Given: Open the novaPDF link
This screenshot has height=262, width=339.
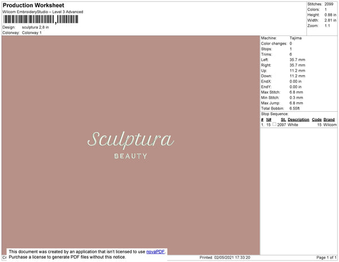Looking at the screenshot, I should coord(155,252).
